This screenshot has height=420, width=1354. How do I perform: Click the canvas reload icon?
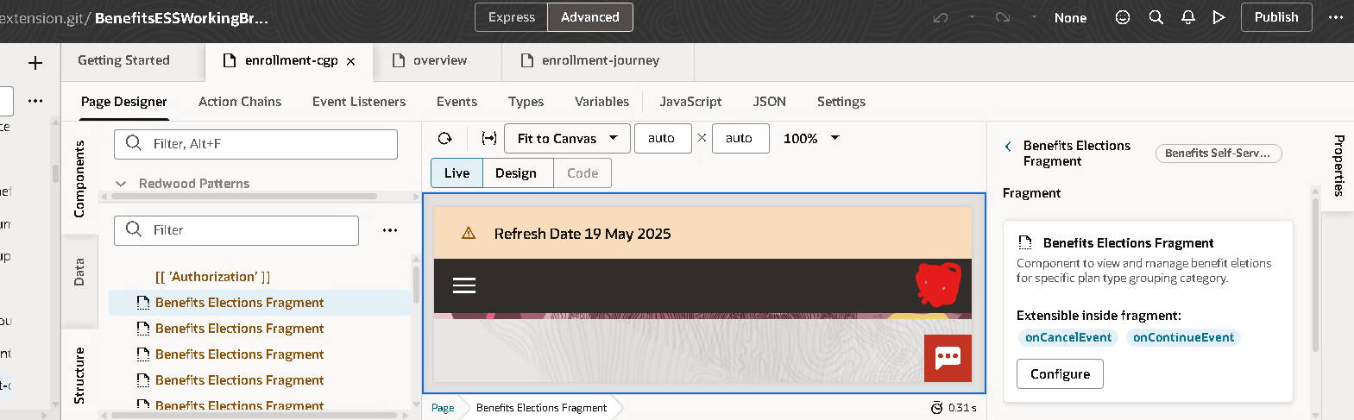445,138
